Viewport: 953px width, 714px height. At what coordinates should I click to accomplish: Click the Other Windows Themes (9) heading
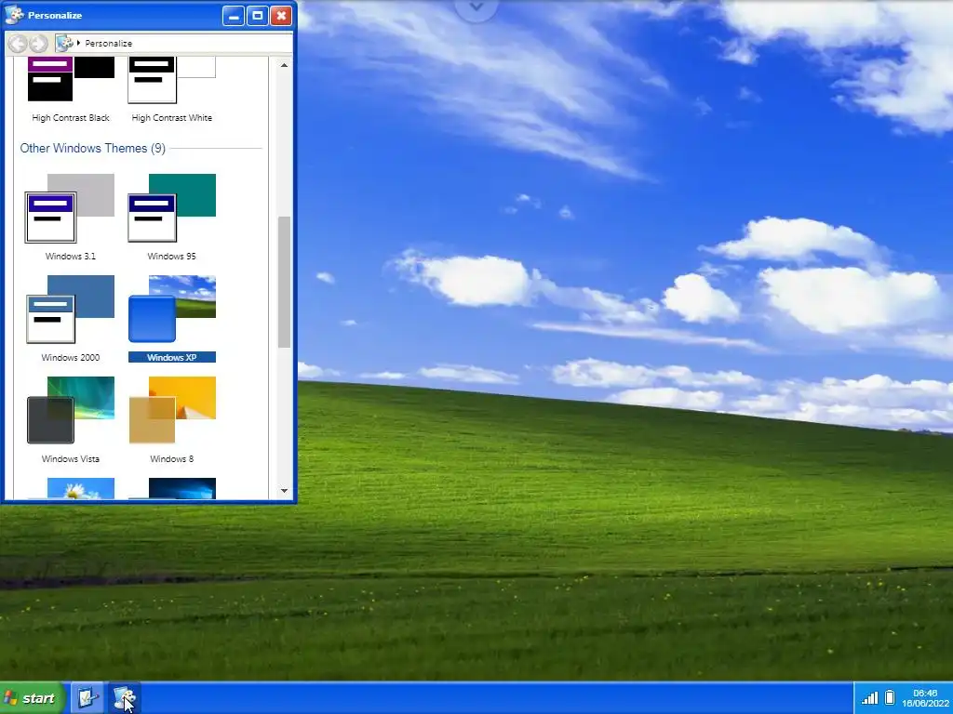pyautogui.click(x=92, y=148)
